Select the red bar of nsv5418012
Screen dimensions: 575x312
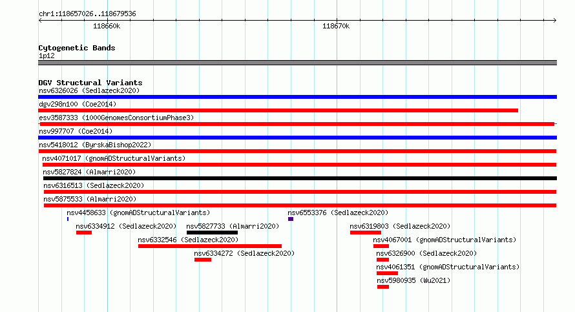[x=297, y=151]
